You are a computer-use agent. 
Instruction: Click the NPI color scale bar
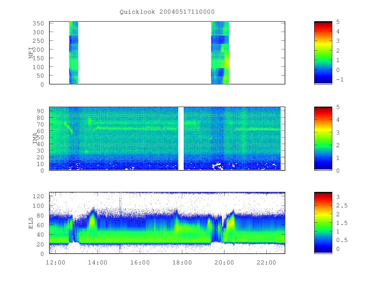323,53
